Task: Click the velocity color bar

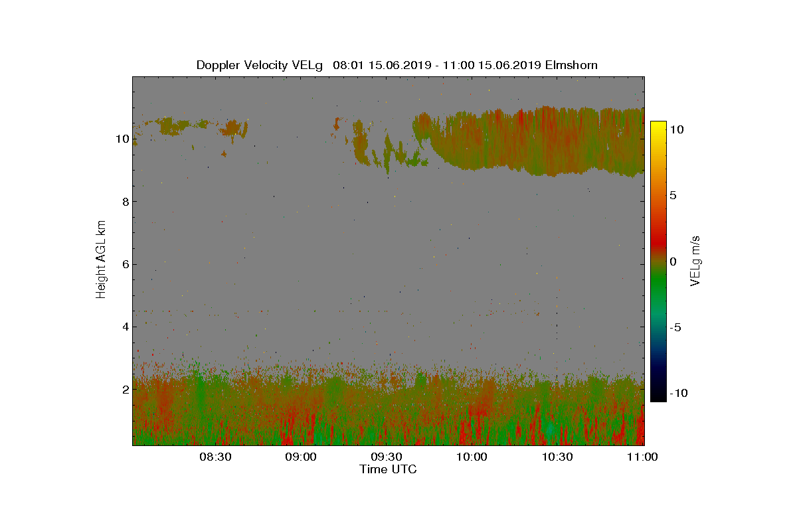Action: [x=658, y=262]
